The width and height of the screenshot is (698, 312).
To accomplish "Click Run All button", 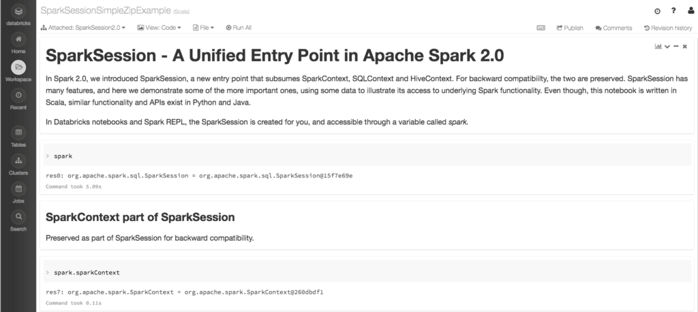I will (239, 28).
